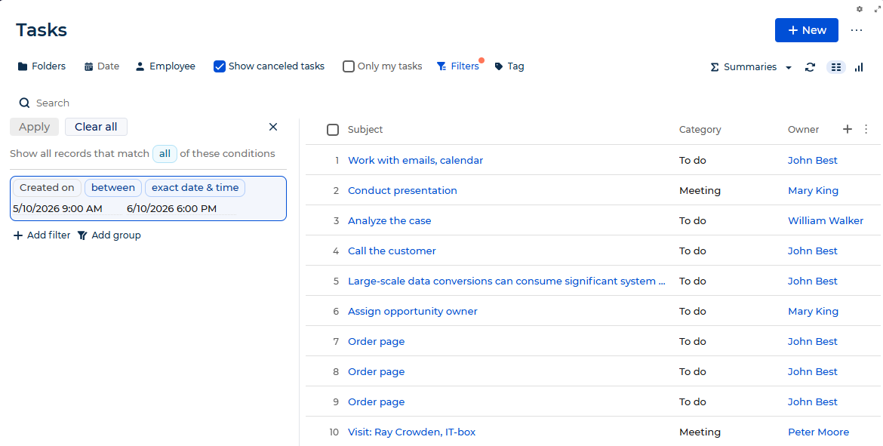Open the Tag filter
883x446 pixels.
pyautogui.click(x=509, y=66)
